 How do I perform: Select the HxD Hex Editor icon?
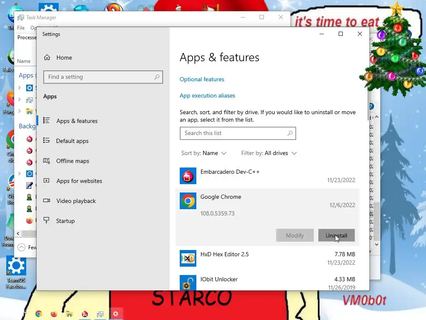pyautogui.click(x=188, y=258)
